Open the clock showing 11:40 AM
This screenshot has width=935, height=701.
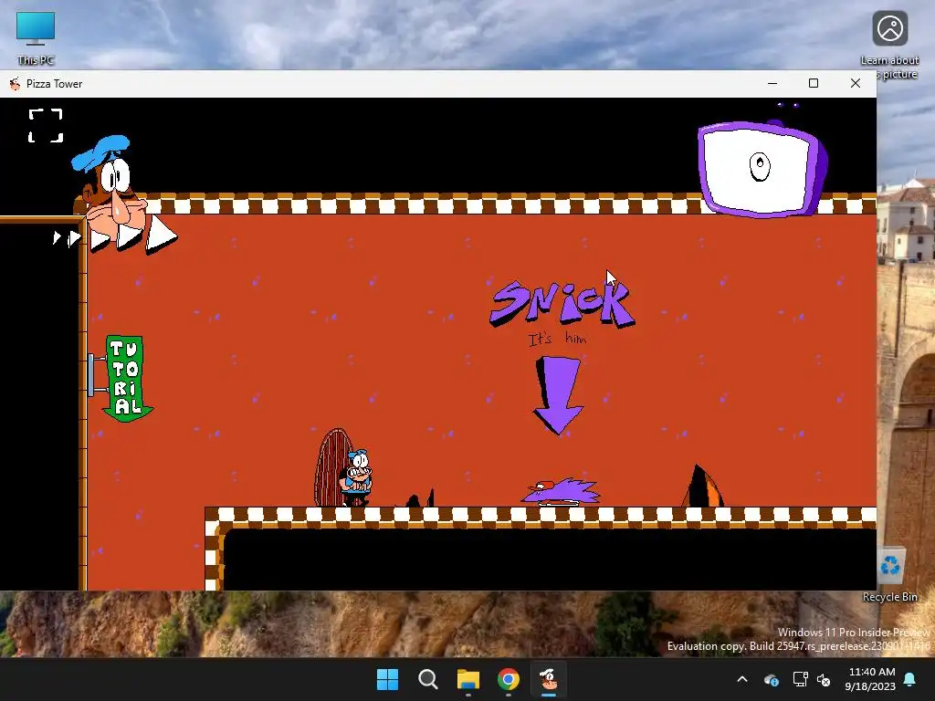coord(871,679)
